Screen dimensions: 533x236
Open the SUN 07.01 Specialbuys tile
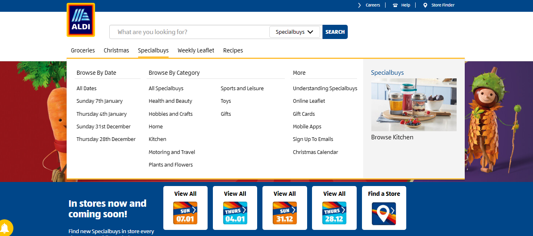click(x=185, y=213)
